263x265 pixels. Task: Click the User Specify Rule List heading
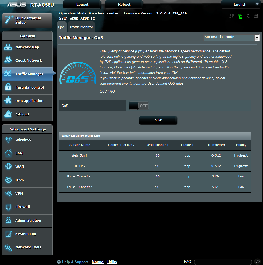click(81, 136)
